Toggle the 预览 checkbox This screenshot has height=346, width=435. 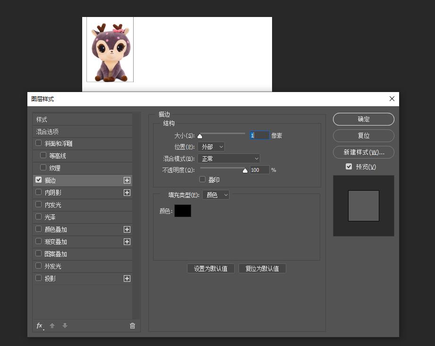coord(349,166)
